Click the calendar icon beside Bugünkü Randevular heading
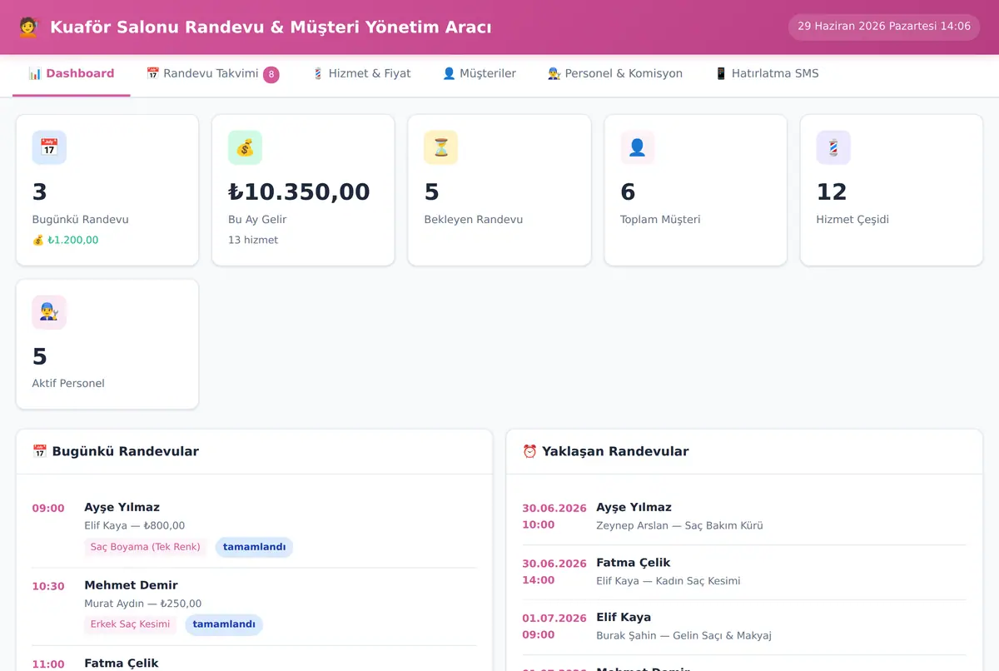Image resolution: width=999 pixels, height=671 pixels. tap(39, 451)
